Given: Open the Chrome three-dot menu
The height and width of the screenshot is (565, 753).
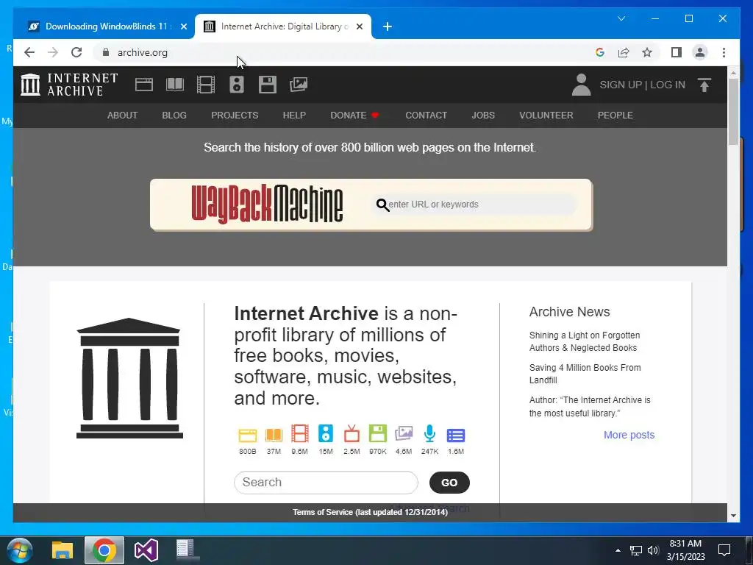Looking at the screenshot, I should click(x=724, y=52).
